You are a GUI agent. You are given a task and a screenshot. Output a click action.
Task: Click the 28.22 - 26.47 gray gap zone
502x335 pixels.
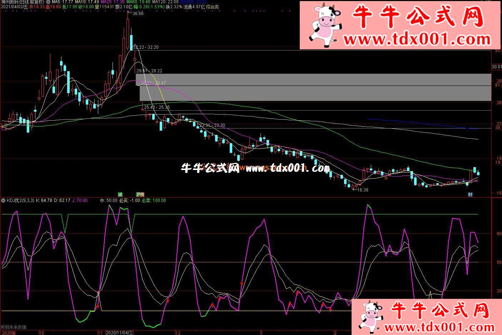(x=314, y=93)
